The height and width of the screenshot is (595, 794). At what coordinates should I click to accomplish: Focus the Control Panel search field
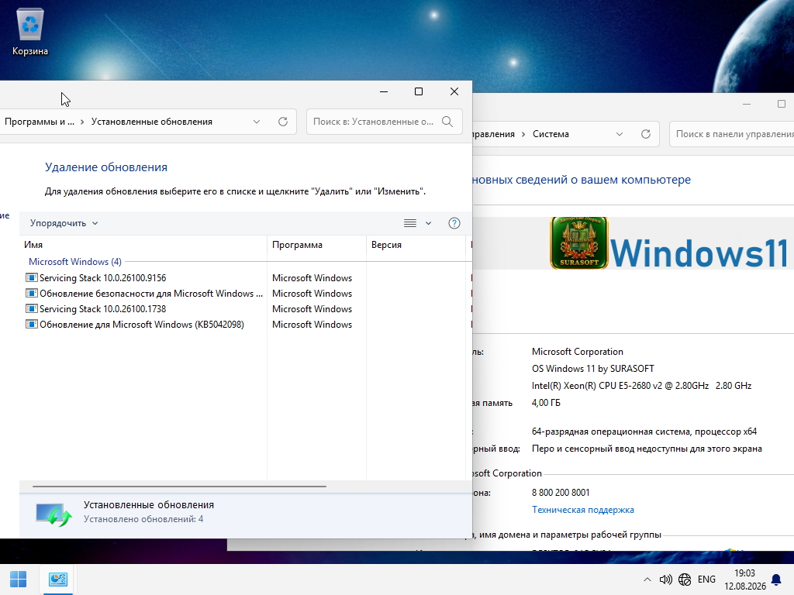[x=731, y=134]
